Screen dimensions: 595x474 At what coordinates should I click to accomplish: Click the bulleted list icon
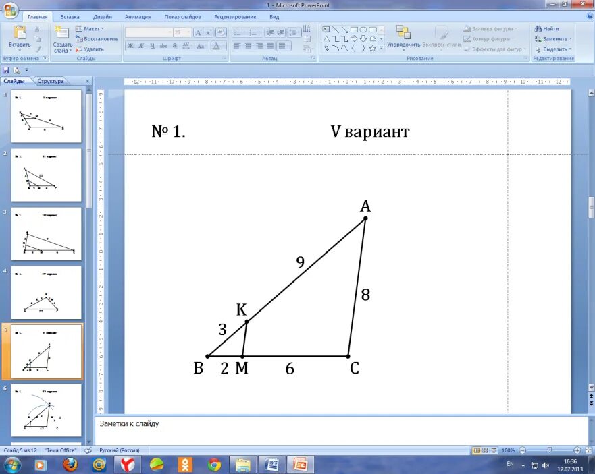[x=238, y=32]
